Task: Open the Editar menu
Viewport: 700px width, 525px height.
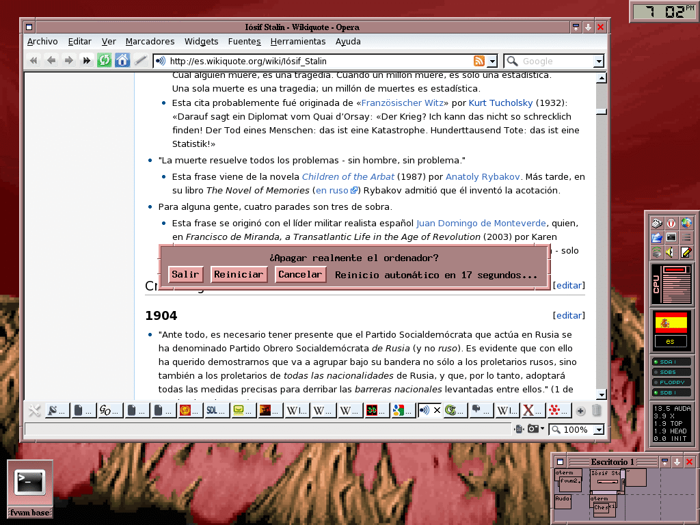Action: (x=79, y=42)
